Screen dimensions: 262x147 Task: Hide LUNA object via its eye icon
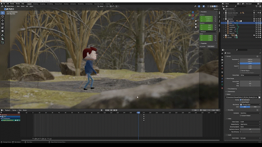point(258,29)
